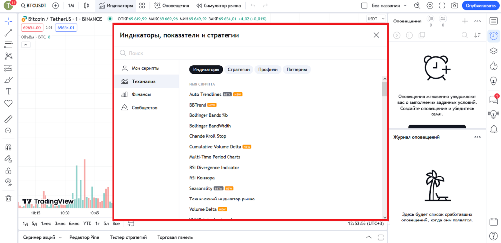Switch to the Паттерны tab

[x=297, y=69]
